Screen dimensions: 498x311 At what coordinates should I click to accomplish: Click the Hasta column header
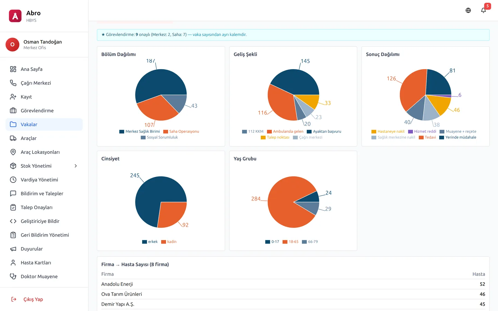tap(479, 274)
